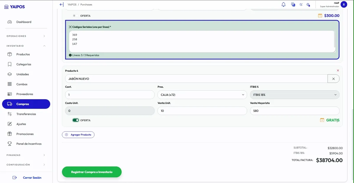Image resolution: width=354 pixels, height=183 pixels.
Task: Click the back arrow beside breadcrumb
Action: [x=61, y=4]
